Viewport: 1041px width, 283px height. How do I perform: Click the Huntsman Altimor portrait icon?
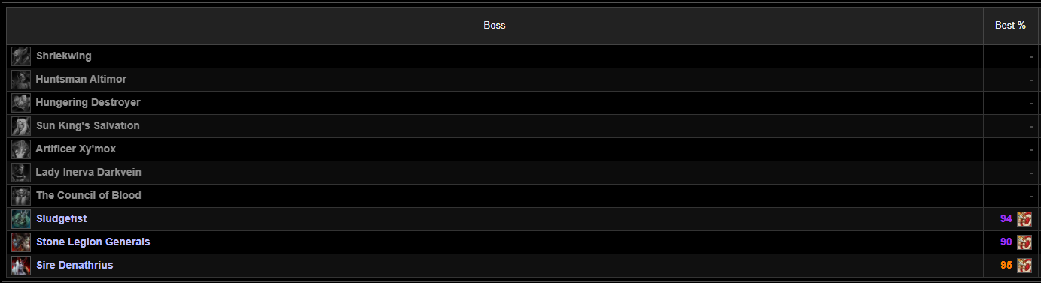pos(21,80)
